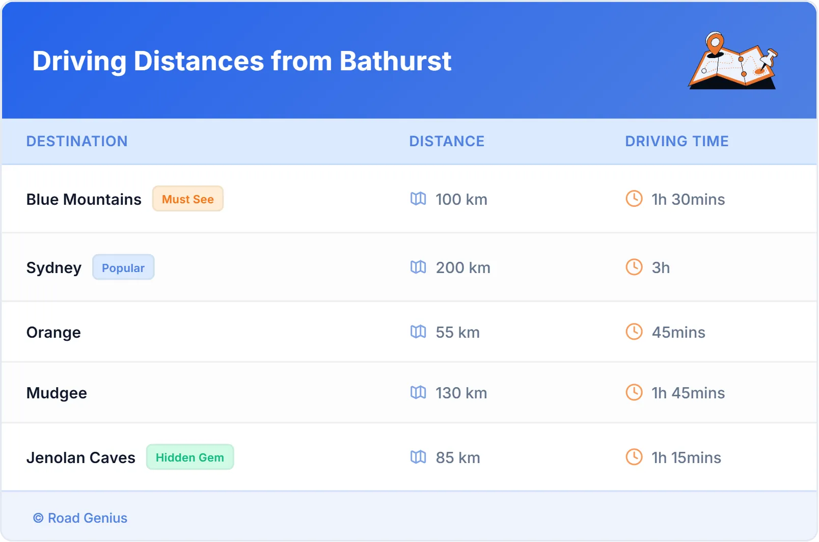This screenshot has width=819, height=542.
Task: Click the 85 km distance value
Action: 458,457
